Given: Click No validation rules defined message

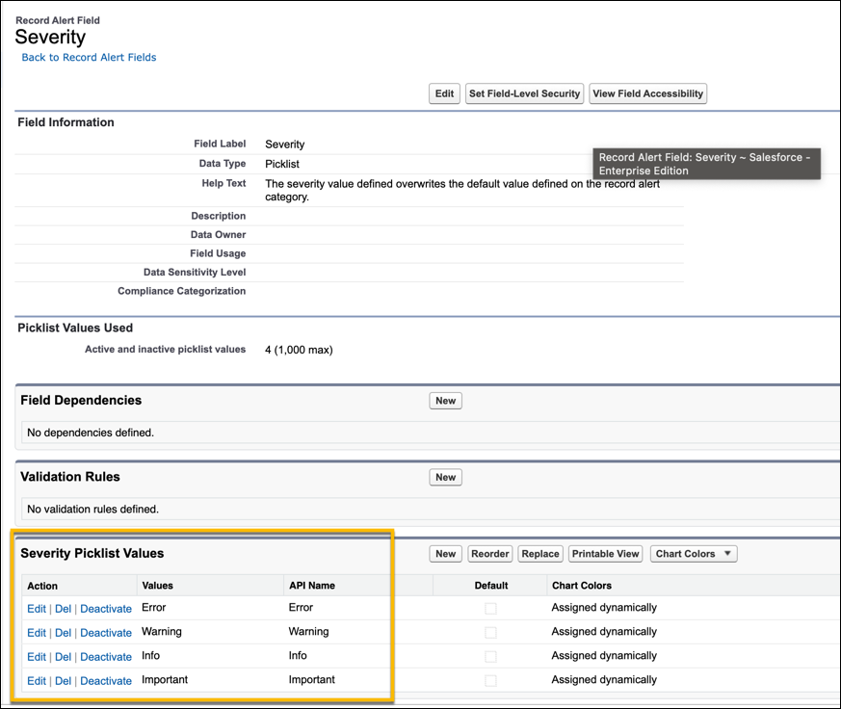Looking at the screenshot, I should pyautogui.click(x=92, y=510).
